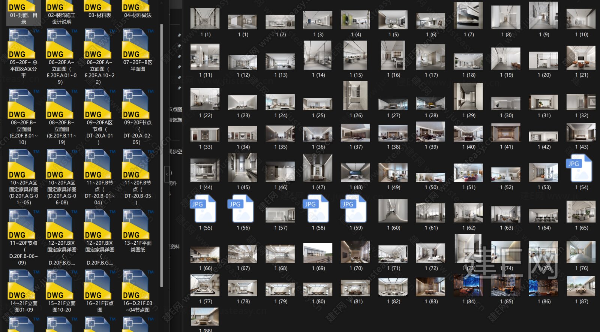The width and height of the screenshot is (600, 332).
Task: Select image thumbnail 1 (69)
Action: click(x=318, y=253)
